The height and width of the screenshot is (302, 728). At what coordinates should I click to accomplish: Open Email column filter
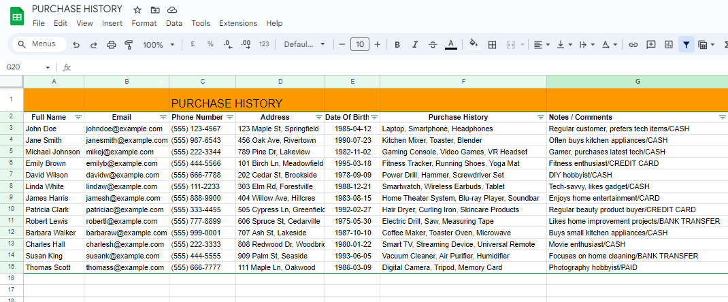point(163,118)
